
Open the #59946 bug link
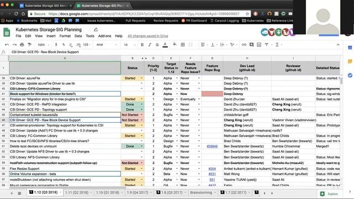212,146
